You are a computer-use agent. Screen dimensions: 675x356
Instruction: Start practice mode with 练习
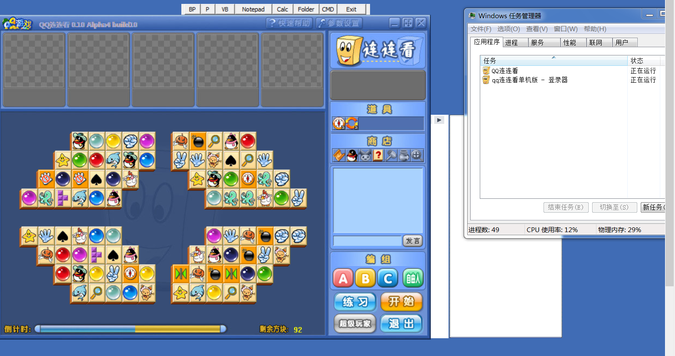coord(355,302)
